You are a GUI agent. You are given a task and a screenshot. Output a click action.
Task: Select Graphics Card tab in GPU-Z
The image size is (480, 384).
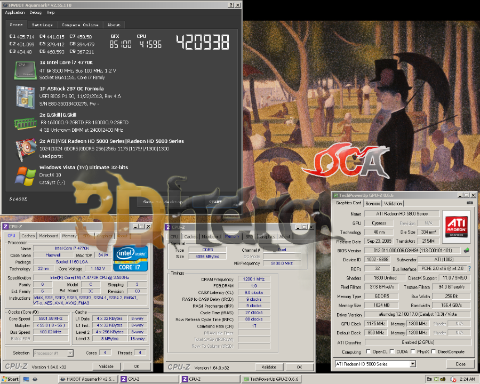(348, 203)
